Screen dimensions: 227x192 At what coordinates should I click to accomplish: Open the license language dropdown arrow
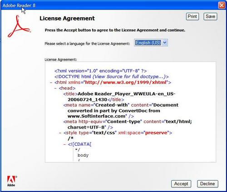(x=165, y=43)
